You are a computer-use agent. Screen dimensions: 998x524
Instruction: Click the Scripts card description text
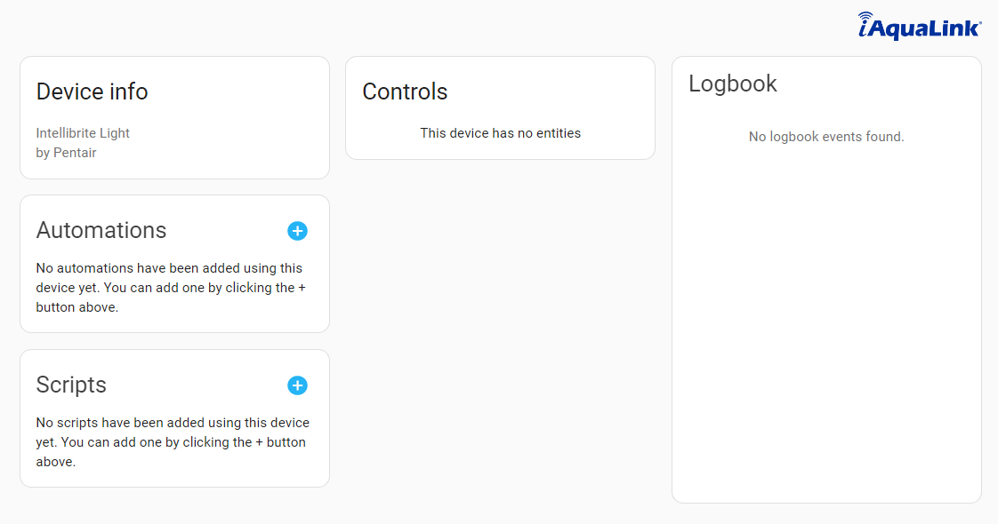(173, 441)
